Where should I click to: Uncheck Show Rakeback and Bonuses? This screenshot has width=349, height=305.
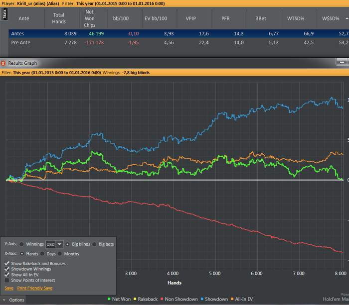coord(7,263)
